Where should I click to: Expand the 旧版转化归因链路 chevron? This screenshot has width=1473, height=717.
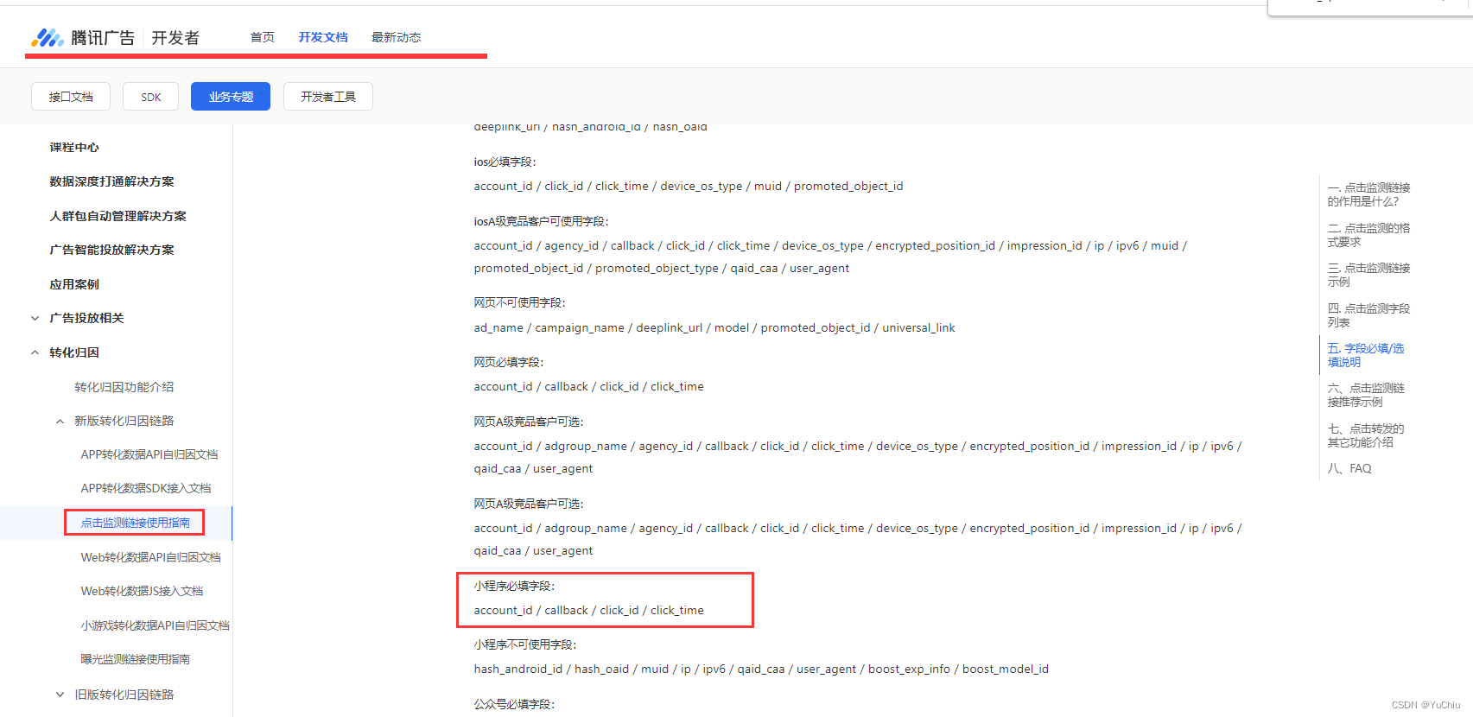pos(60,695)
